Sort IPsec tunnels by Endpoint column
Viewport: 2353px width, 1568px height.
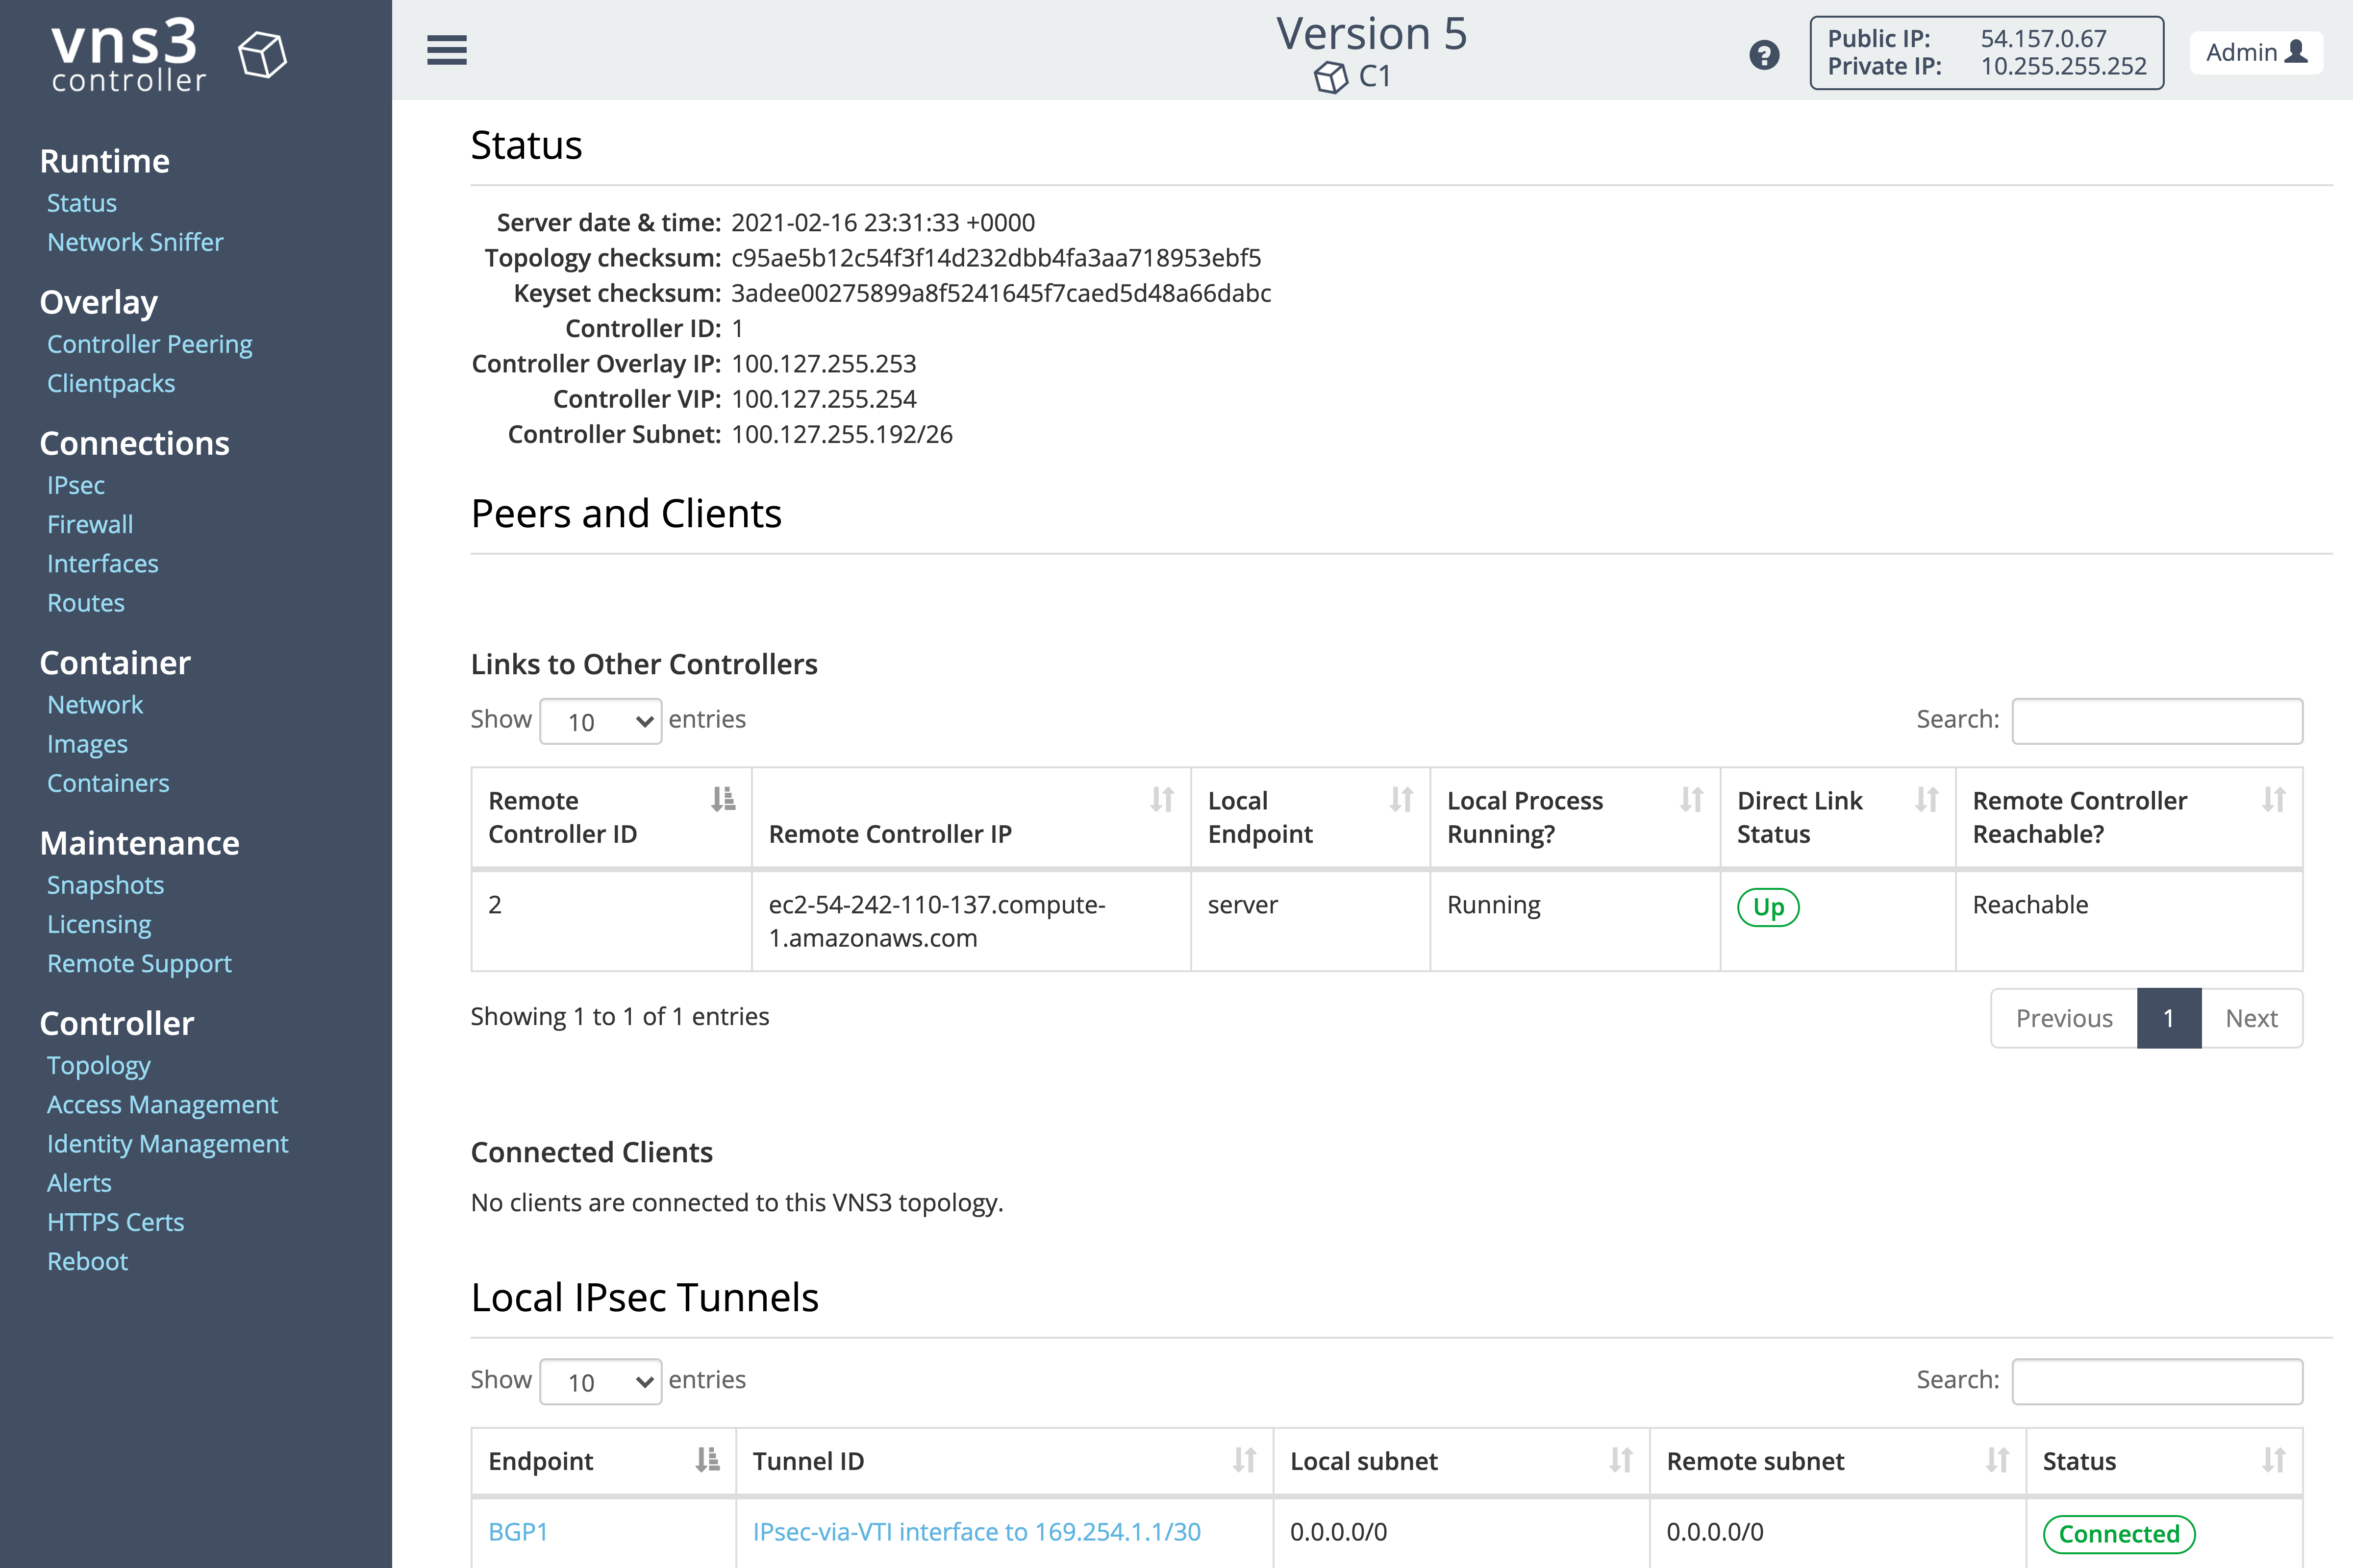pos(603,1461)
